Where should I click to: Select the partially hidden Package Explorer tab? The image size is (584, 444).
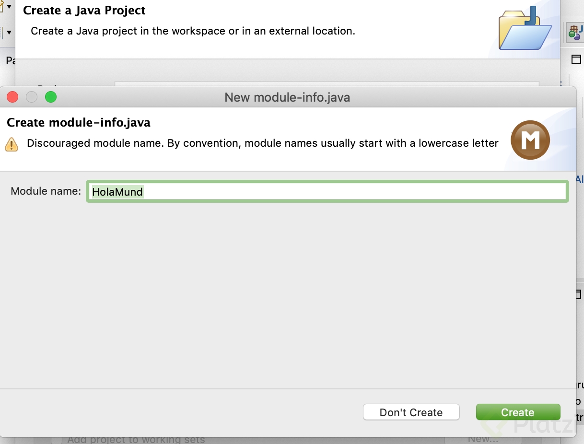tap(10, 60)
